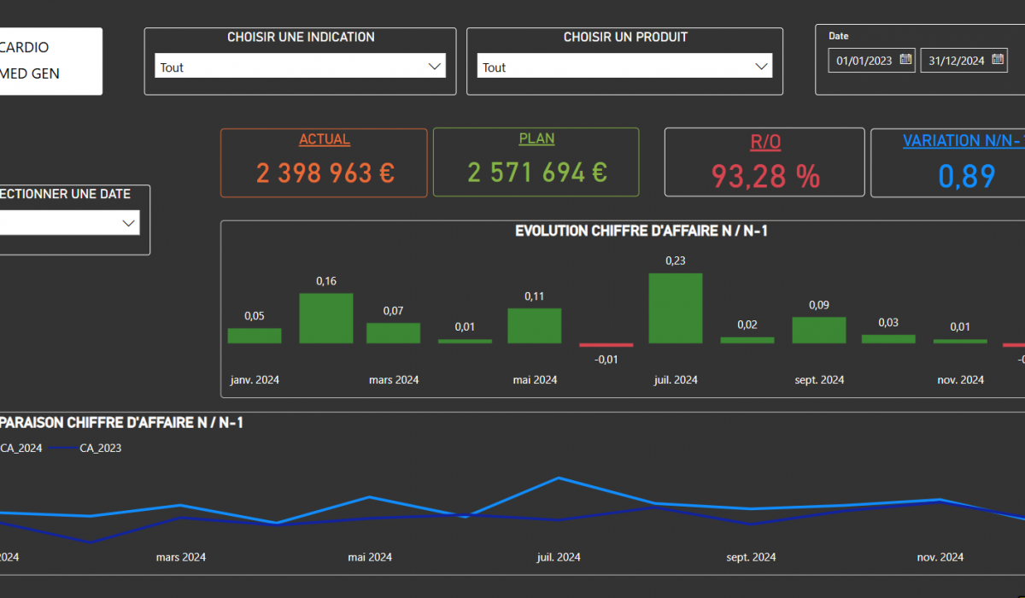Open calendar picker for end date 31/12/2024
The height and width of the screenshot is (598, 1025).
998,60
